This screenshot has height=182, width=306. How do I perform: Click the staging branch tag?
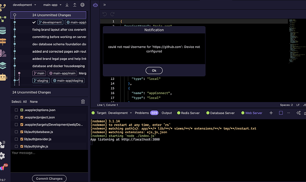pos(41,80)
